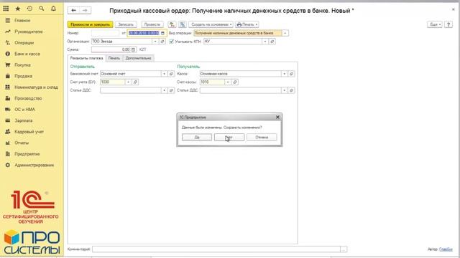Viewport: 460px width, 258px height.
Task: Go forward with the right arrow
Action: (x=85, y=11)
